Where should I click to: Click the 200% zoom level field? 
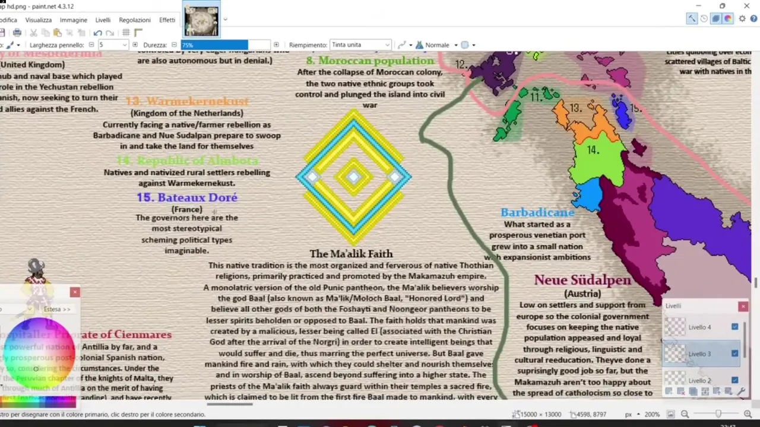click(652, 414)
